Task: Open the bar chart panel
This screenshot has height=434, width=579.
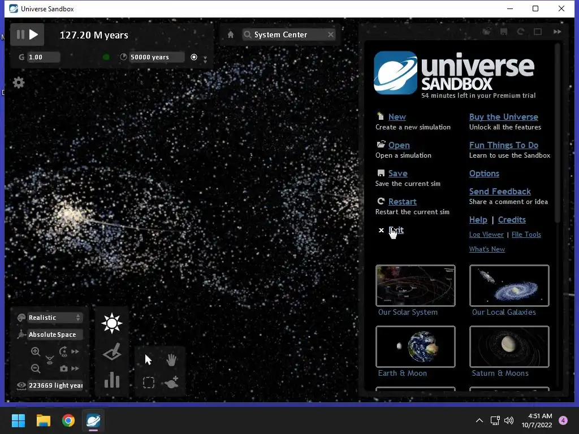Action: tap(112, 379)
